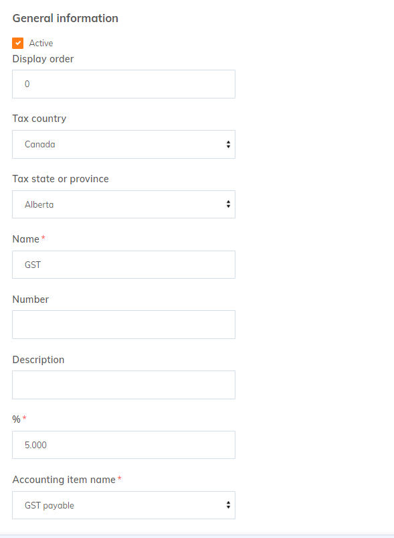Uncheck the orange Active checkbox
The width and height of the screenshot is (394, 538).
click(x=18, y=44)
